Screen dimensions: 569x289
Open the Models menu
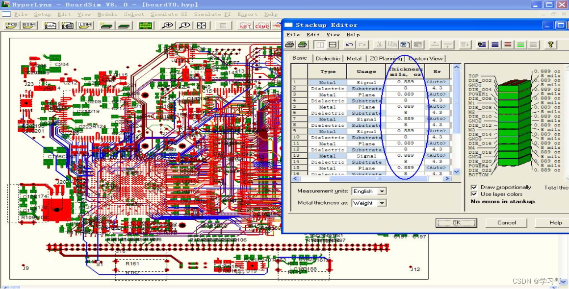coord(107,15)
